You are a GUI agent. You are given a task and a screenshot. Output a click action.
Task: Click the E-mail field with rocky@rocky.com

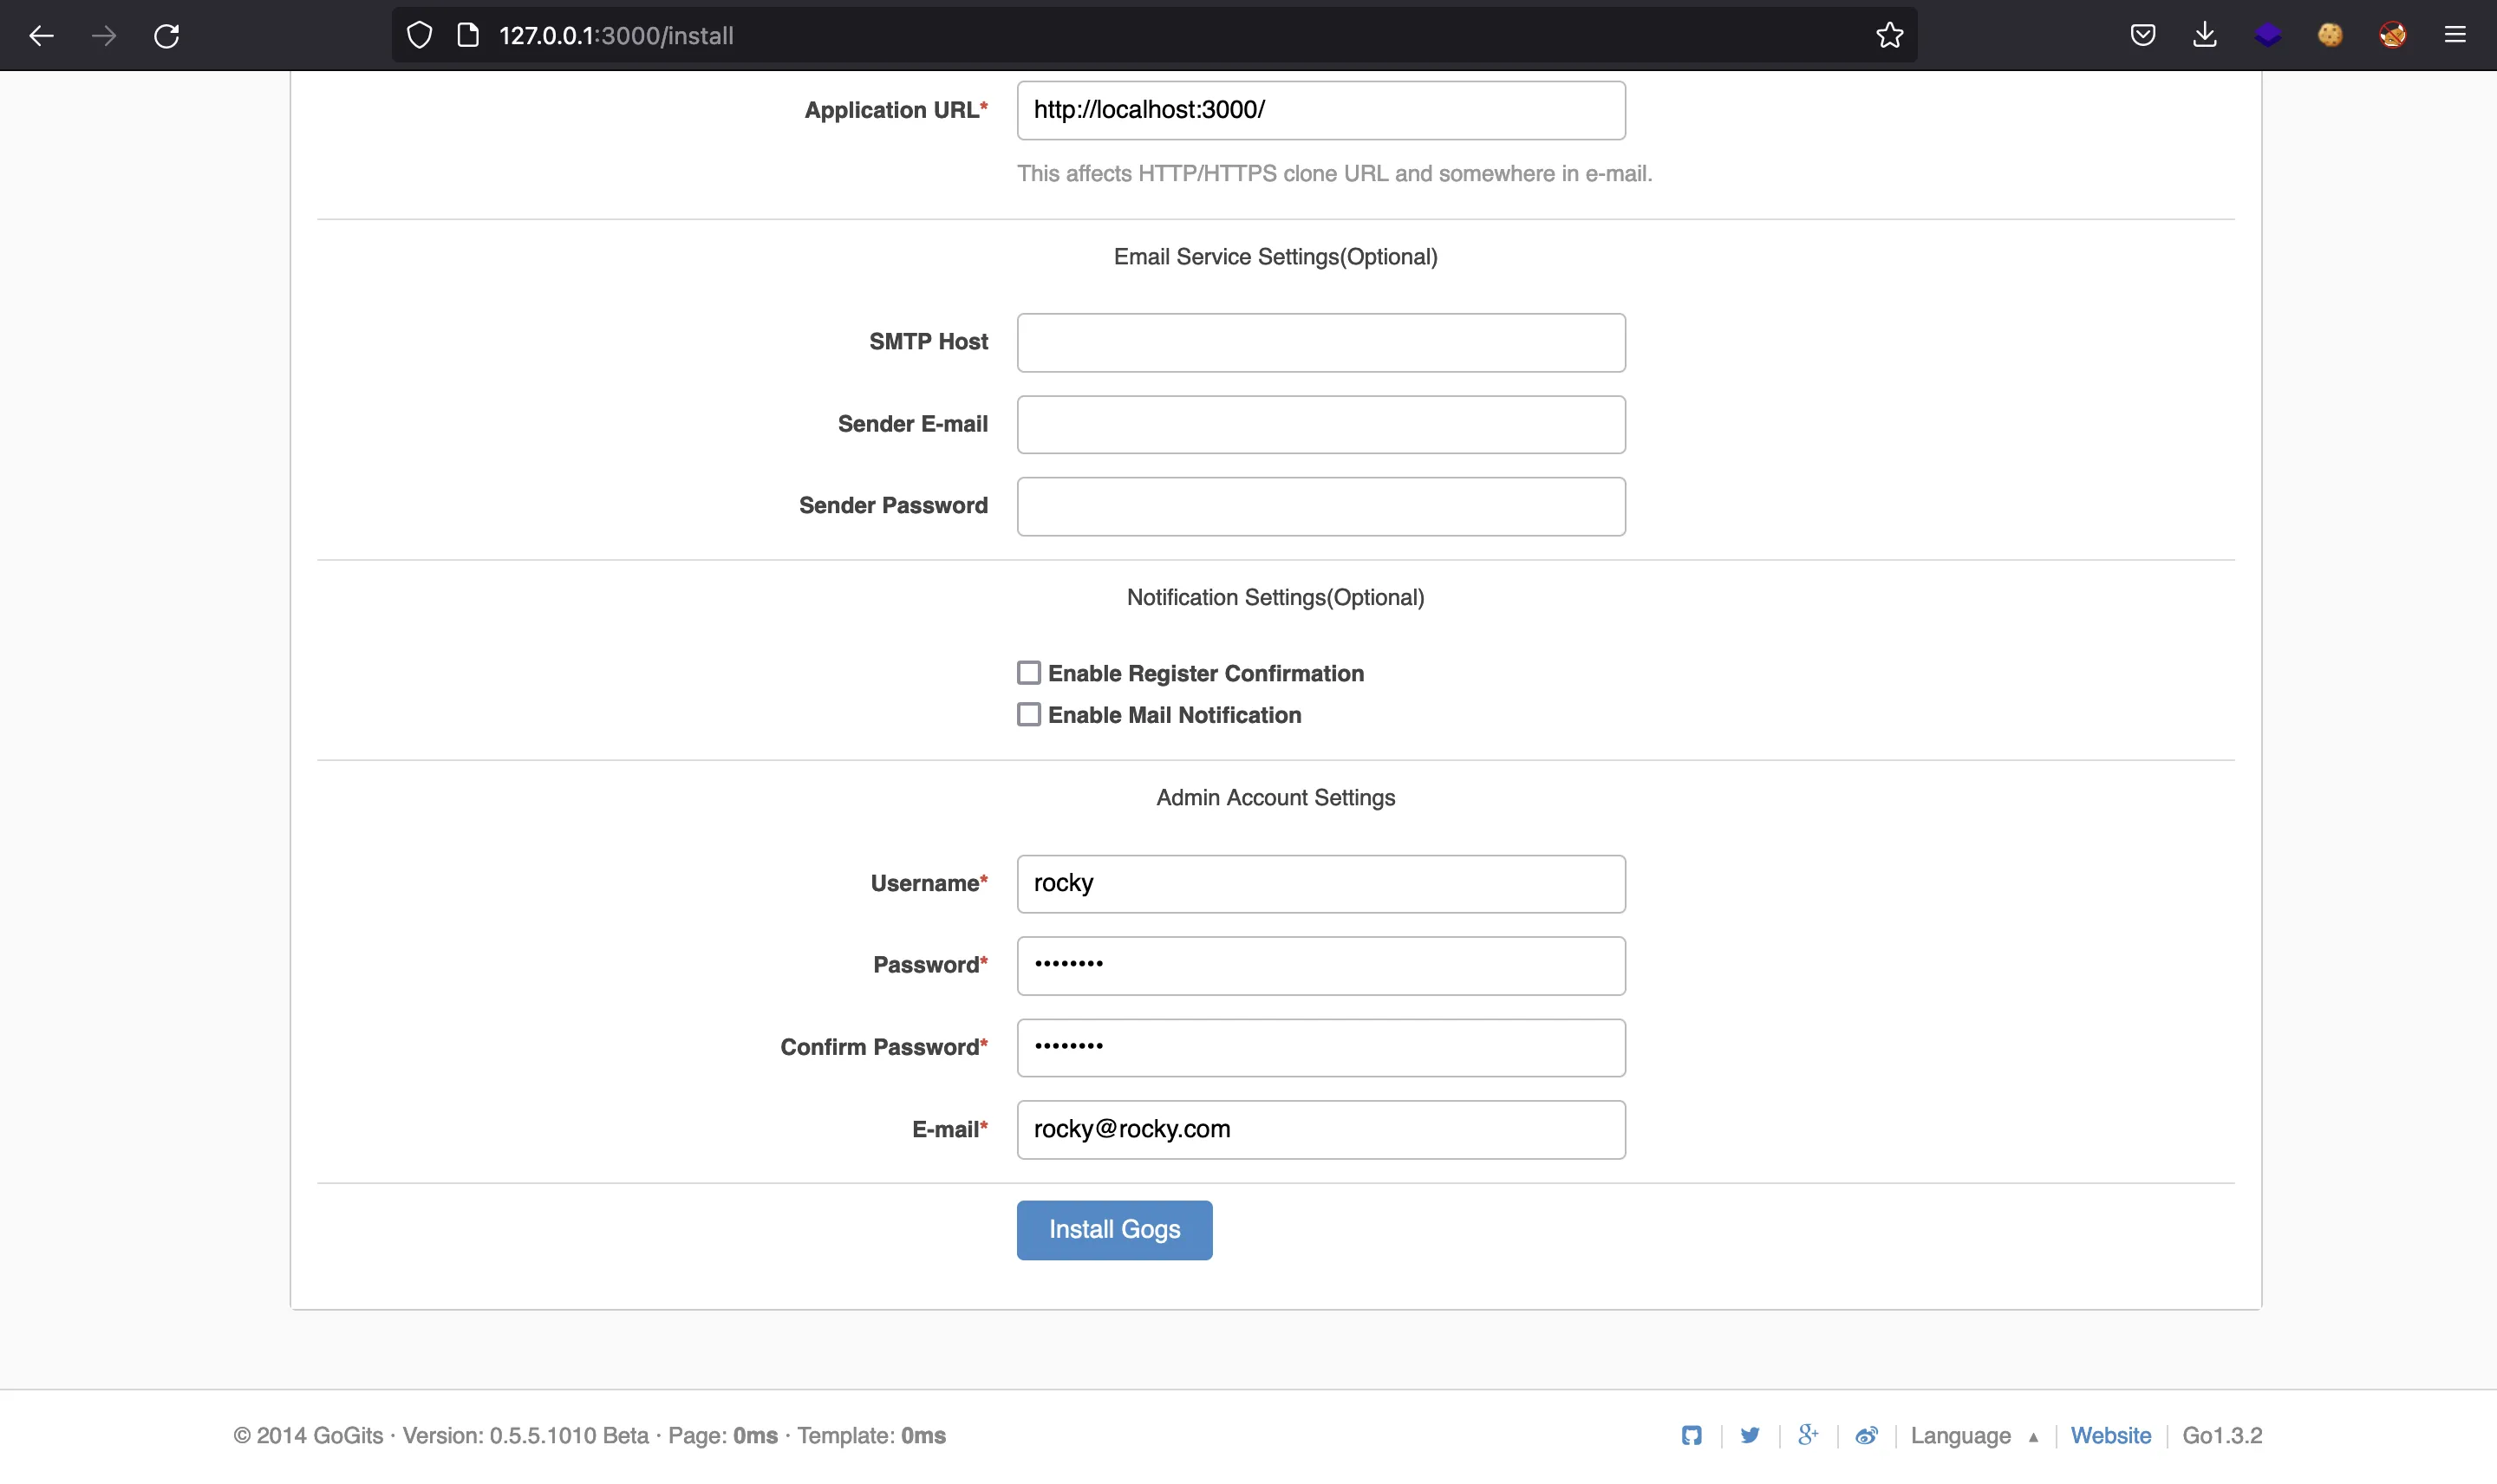click(x=1321, y=1130)
